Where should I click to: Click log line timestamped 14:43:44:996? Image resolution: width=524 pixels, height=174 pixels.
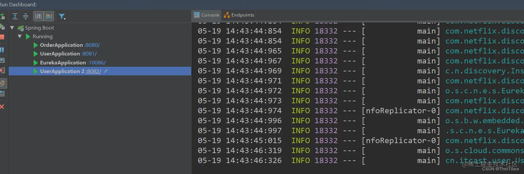361,121
